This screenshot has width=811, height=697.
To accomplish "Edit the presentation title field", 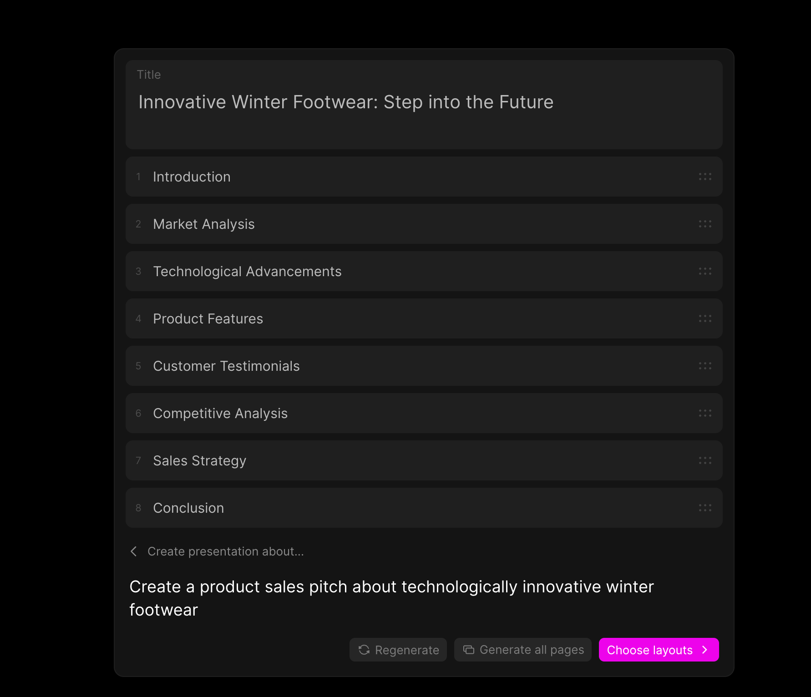I will (424, 105).
